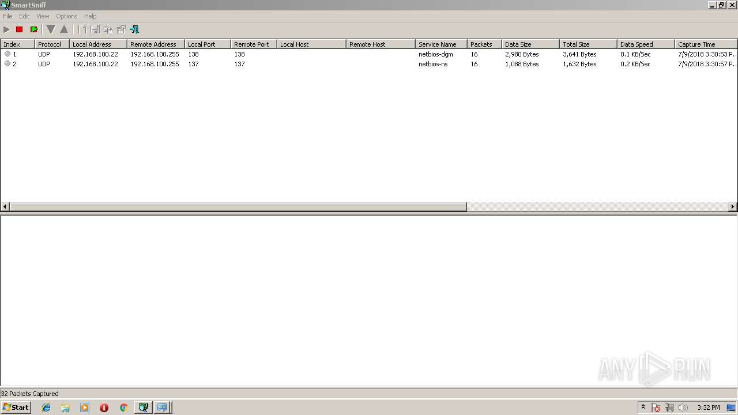This screenshot has height=415, width=738.
Task: Click the Start button
Action: (x=16, y=408)
